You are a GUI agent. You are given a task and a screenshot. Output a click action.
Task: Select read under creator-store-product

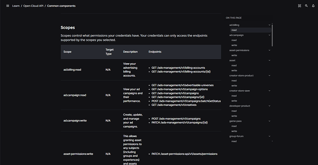(x=234, y=81)
